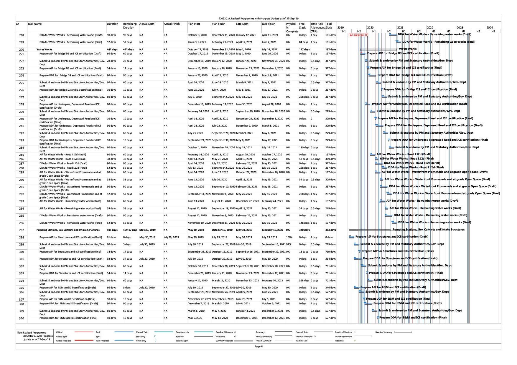
Task: Select row ID 268
Action: pyautogui.click(x=22, y=35)
